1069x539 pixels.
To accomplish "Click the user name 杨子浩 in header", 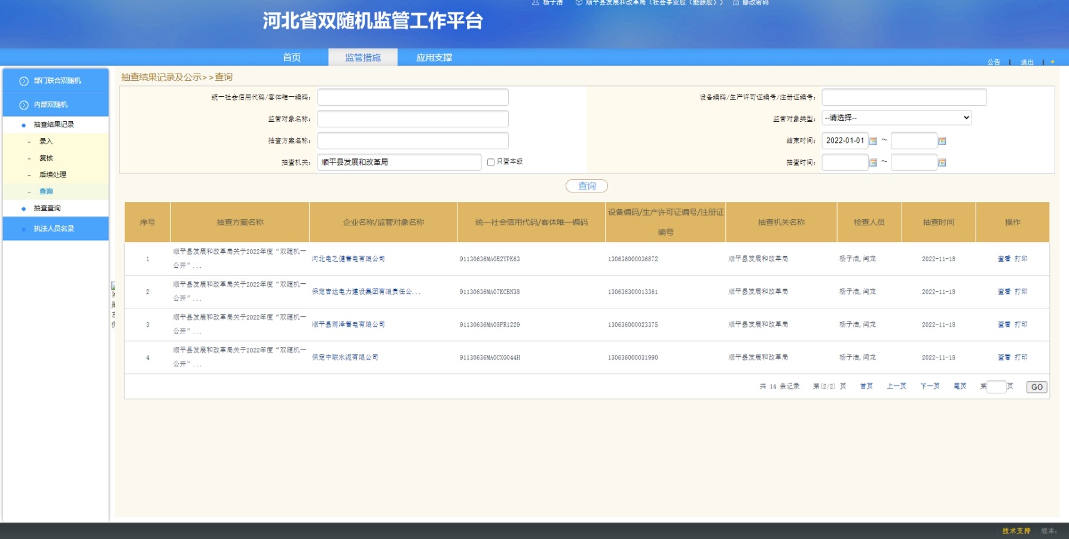I will coord(552,2).
